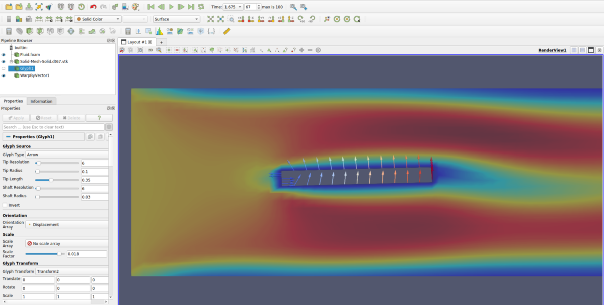Image resolution: width=604 pixels, height=305 pixels.
Task: Enable the Invert checkbox
Action: pos(5,205)
